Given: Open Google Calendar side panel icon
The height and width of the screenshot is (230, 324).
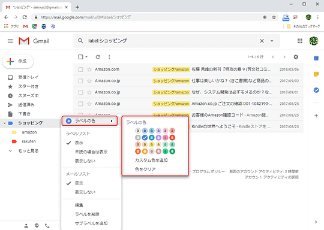Looking at the screenshot, I should point(316,58).
